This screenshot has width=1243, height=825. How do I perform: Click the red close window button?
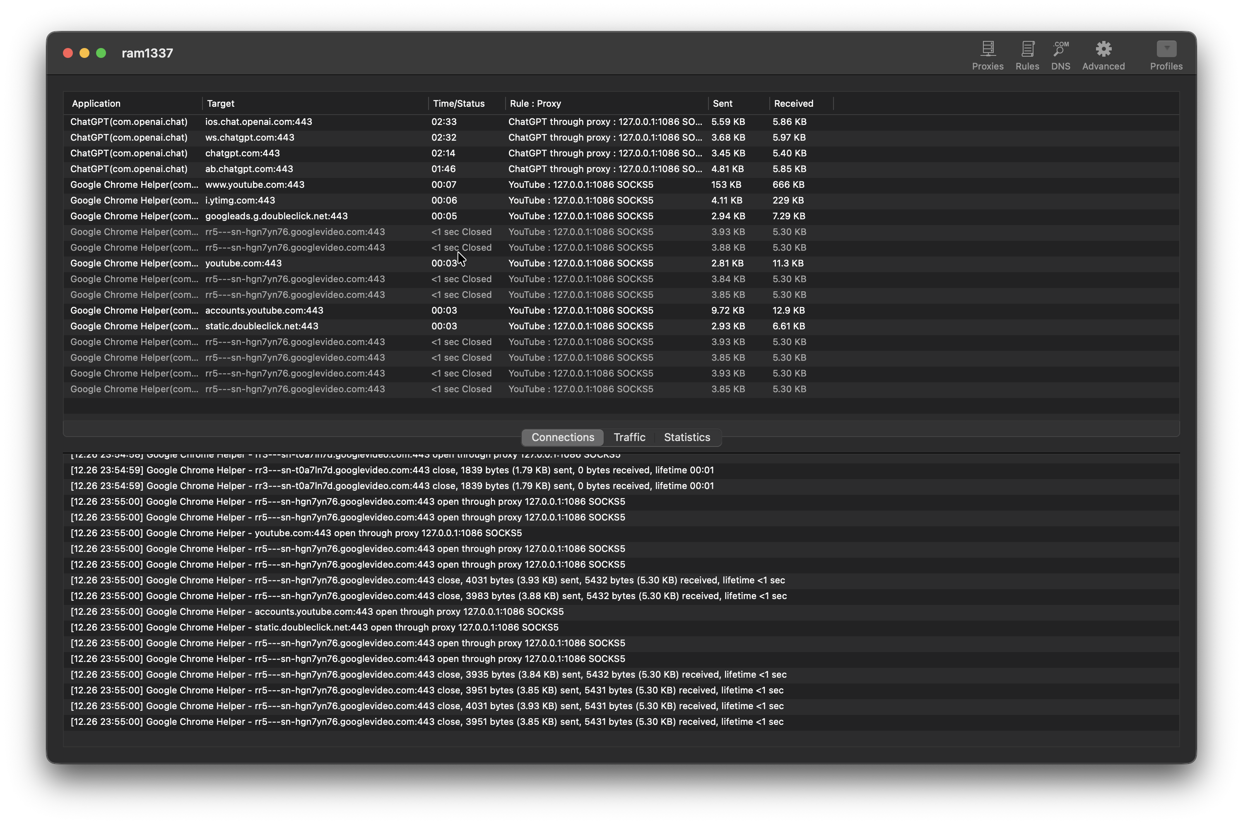click(67, 53)
